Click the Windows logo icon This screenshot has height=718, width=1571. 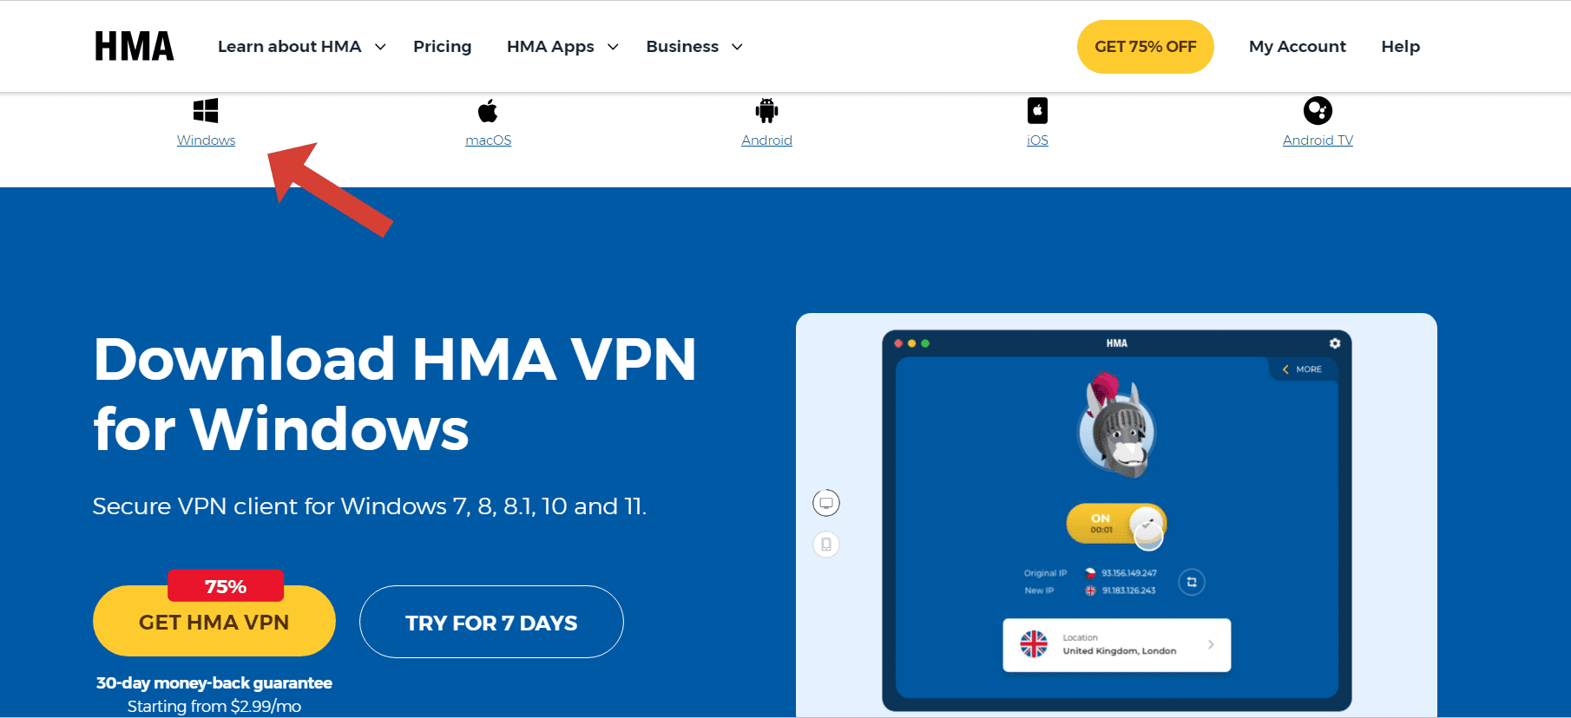click(206, 110)
